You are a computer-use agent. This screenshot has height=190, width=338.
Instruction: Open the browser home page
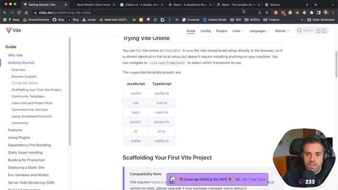click(26, 13)
